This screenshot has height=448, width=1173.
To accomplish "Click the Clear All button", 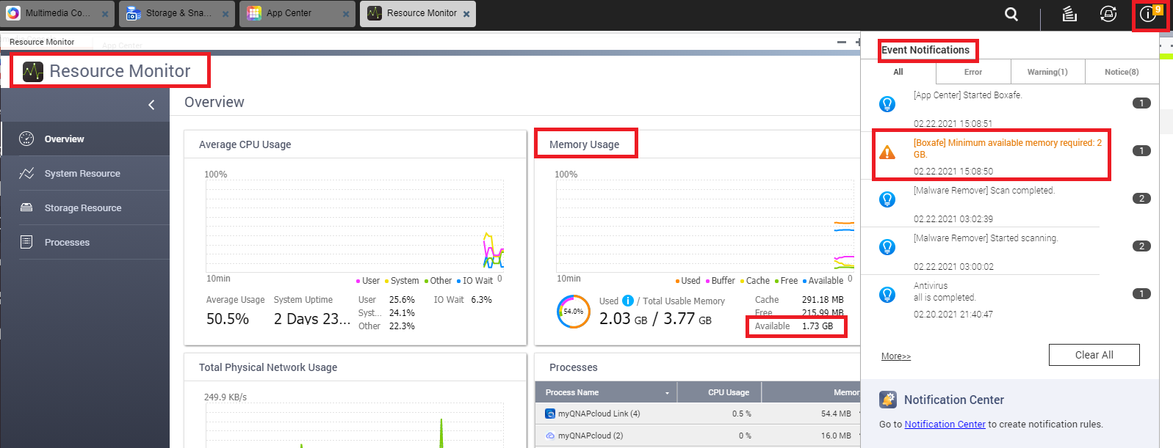I will [x=1094, y=355].
